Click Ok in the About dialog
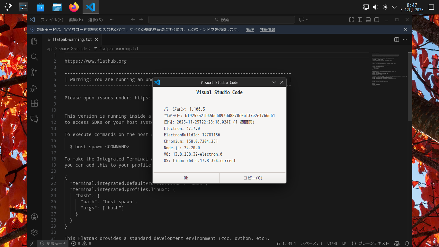The width and height of the screenshot is (439, 247). click(x=186, y=178)
